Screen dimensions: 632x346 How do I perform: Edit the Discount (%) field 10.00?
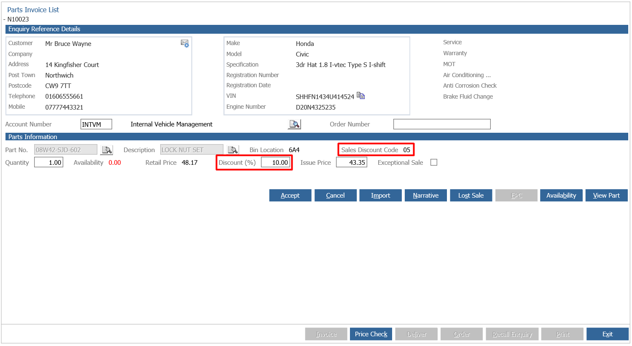pos(276,162)
